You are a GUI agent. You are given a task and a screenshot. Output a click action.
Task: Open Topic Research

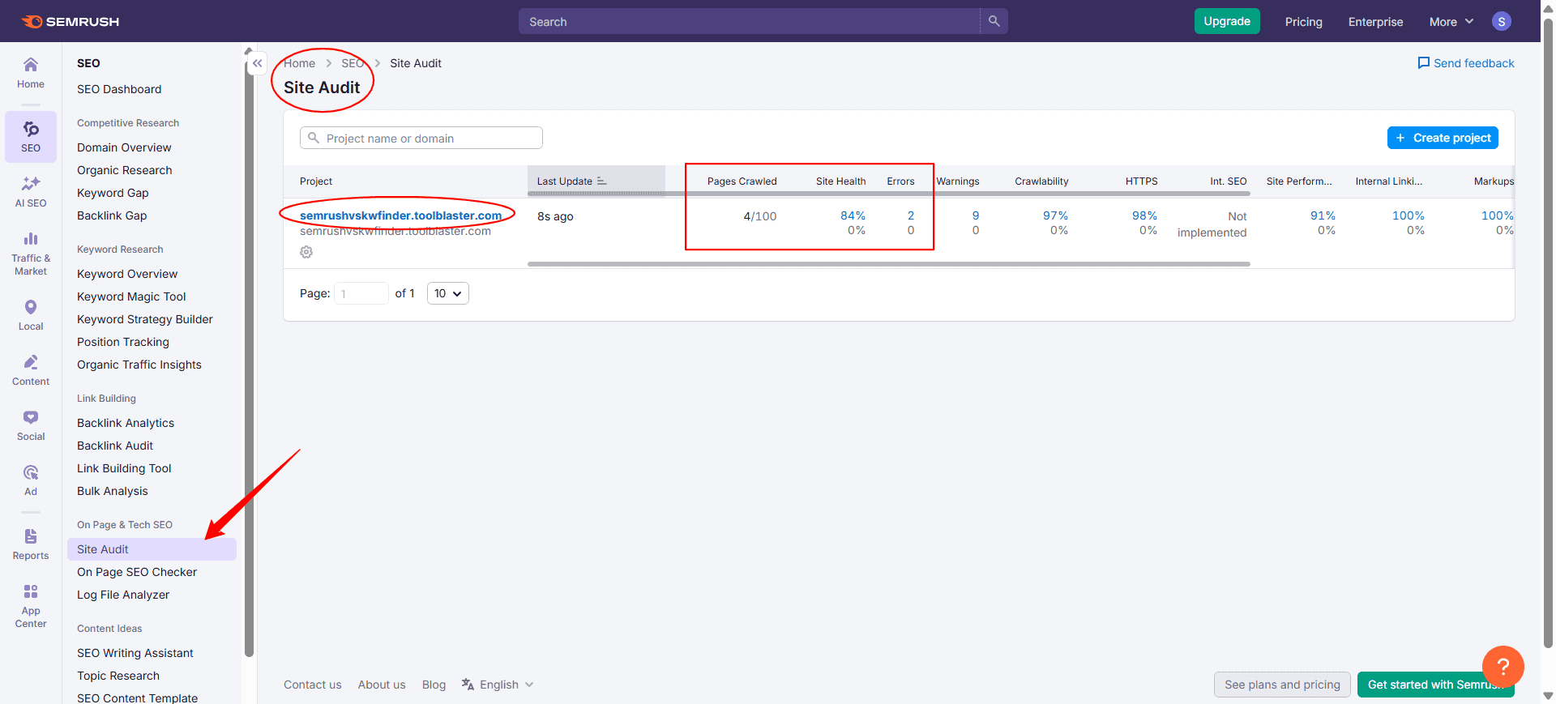[118, 676]
